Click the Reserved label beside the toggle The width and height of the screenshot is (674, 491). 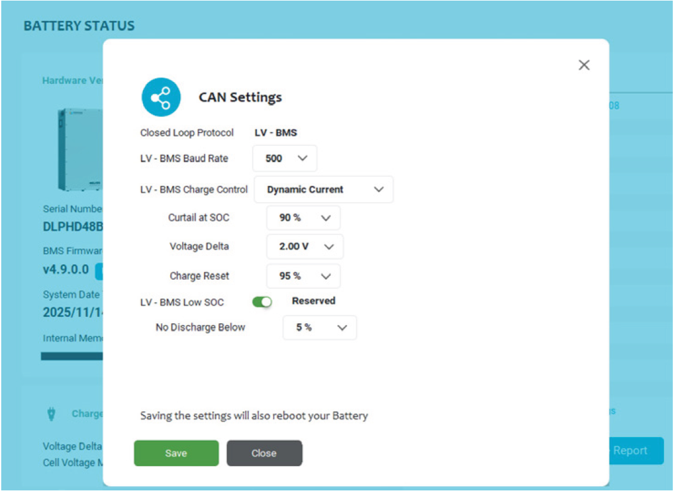point(313,301)
